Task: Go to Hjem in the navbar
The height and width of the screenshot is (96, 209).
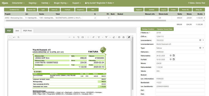Action: pyautogui.click(x=5, y=3)
